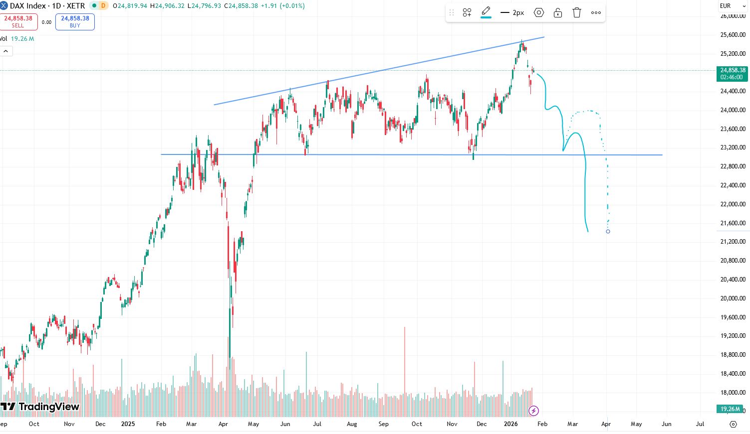Open the drawing Settings hexagon icon

tap(539, 12)
